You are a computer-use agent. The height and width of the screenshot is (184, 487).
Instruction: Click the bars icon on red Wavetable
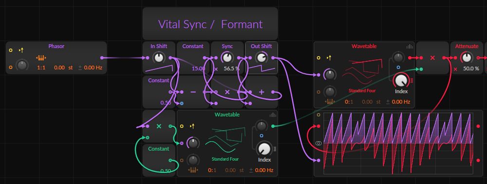[x=410, y=47]
